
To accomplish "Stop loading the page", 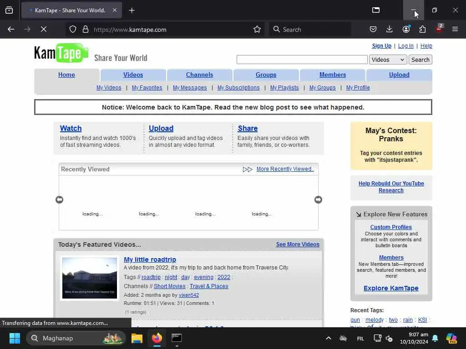I will (x=44, y=29).
